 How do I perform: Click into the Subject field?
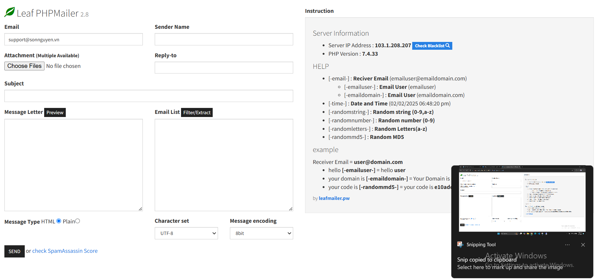(x=148, y=96)
